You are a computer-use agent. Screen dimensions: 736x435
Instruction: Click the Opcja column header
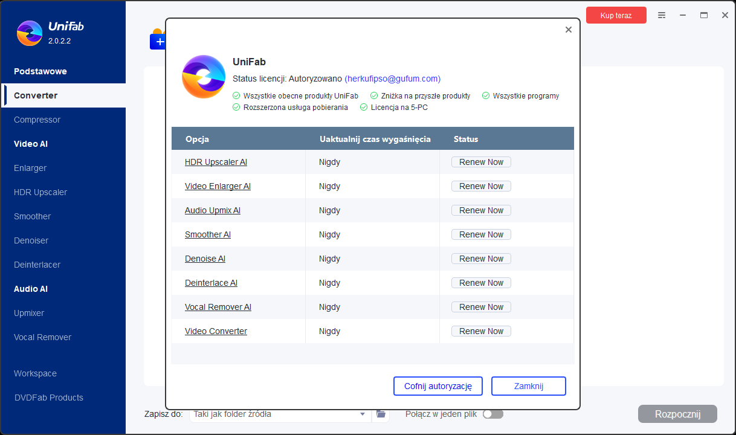[197, 139]
